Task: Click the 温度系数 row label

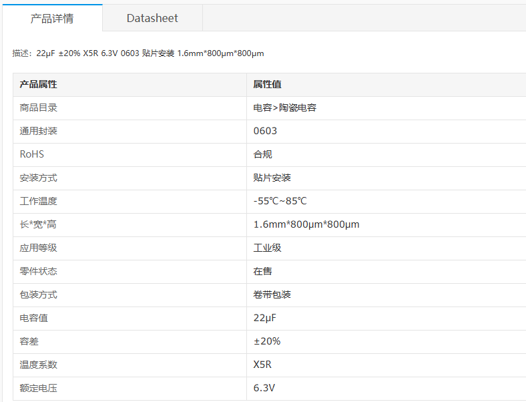Action: click(38, 365)
